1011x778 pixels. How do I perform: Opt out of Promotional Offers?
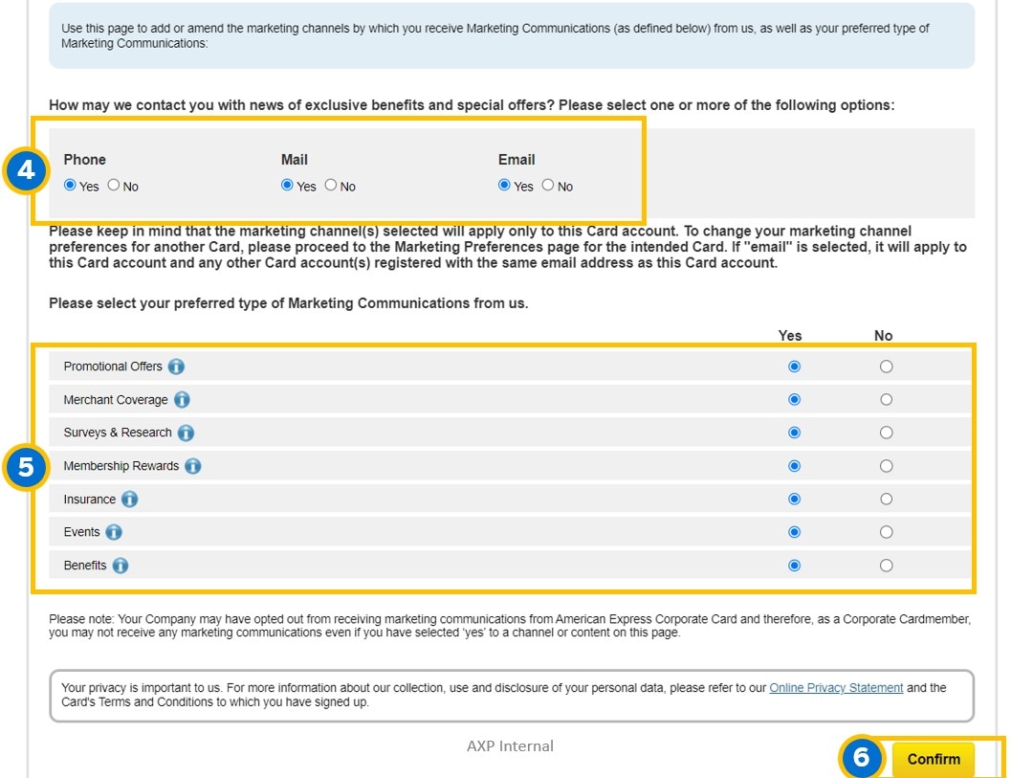point(886,366)
